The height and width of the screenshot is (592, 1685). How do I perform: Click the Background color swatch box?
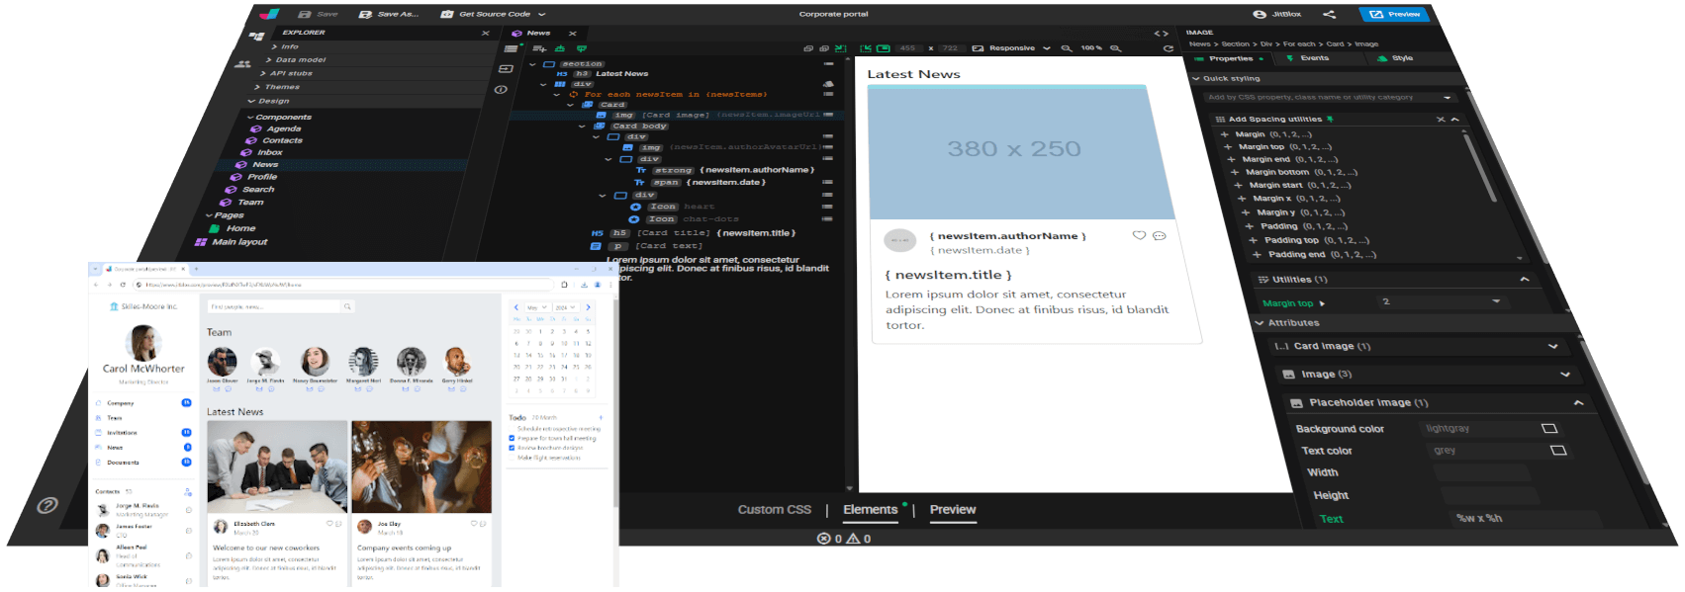(x=1549, y=429)
